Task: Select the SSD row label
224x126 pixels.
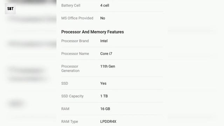Action: tap(64, 83)
